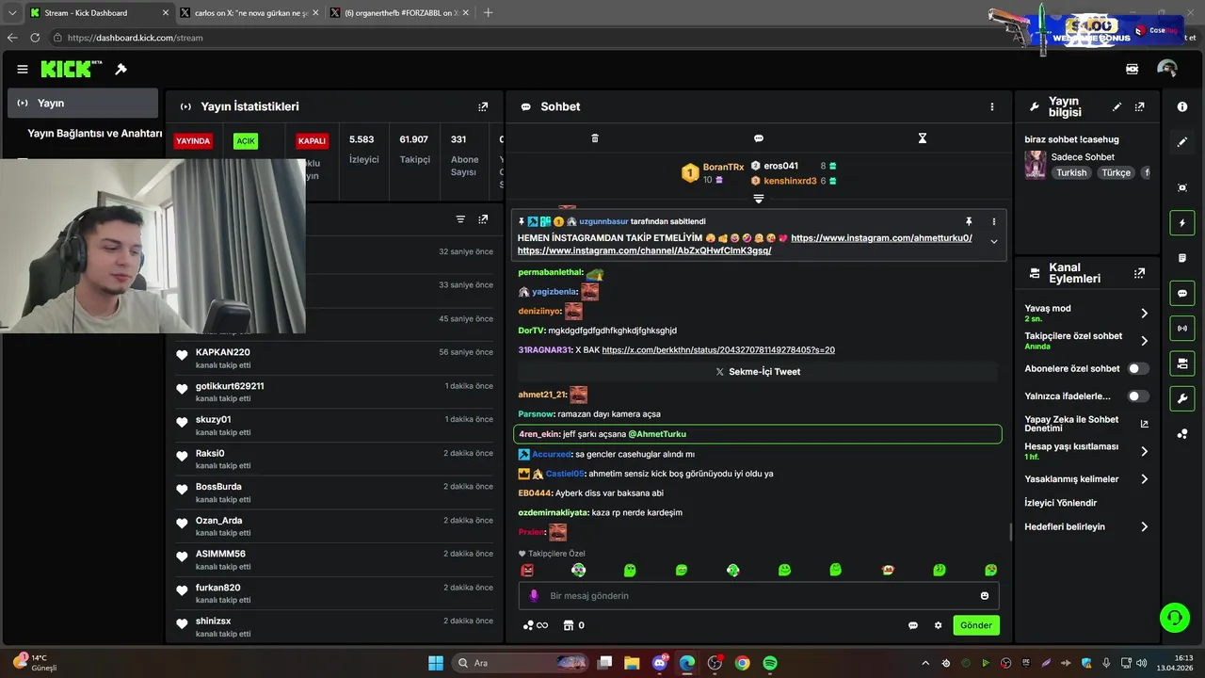Open the hamburger menu beside Kick logo

(x=23, y=69)
